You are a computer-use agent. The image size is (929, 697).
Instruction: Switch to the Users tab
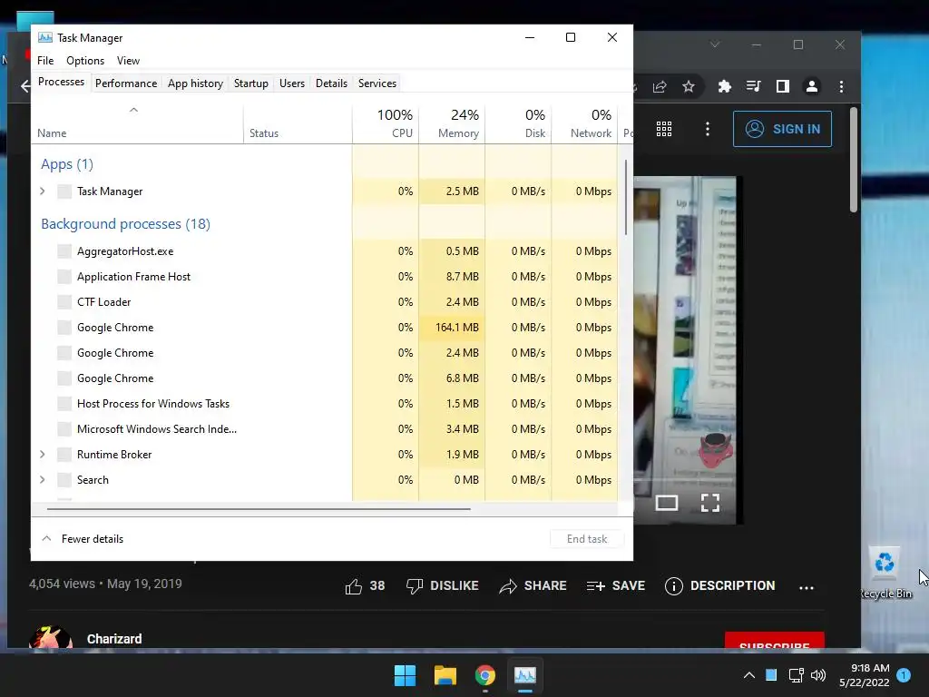pyautogui.click(x=291, y=83)
